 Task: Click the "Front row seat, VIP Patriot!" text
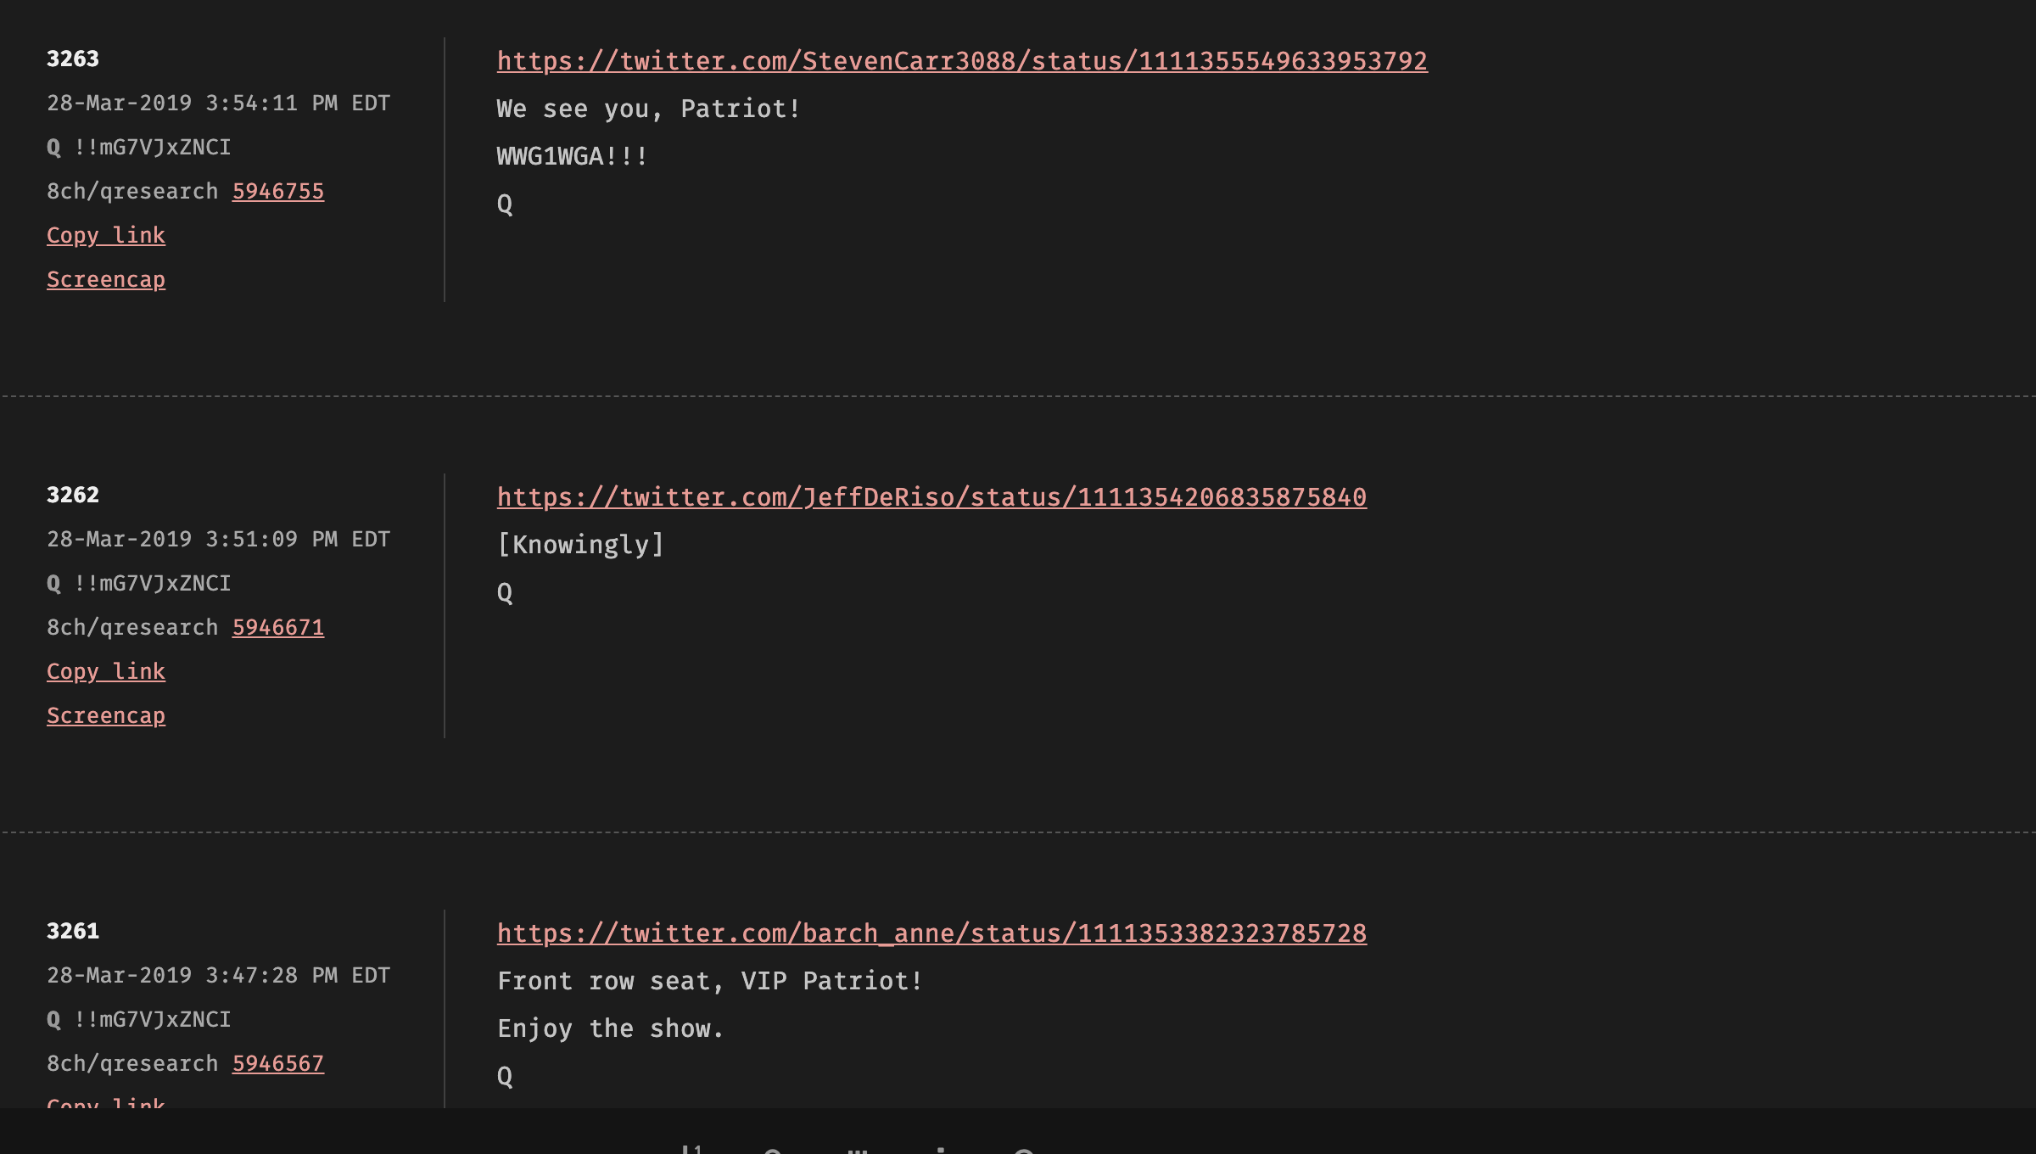tap(710, 981)
